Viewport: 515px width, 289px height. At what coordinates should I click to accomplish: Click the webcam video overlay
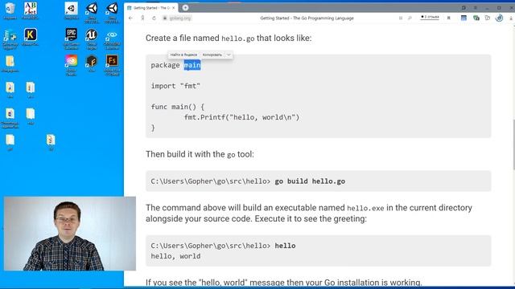(70, 234)
